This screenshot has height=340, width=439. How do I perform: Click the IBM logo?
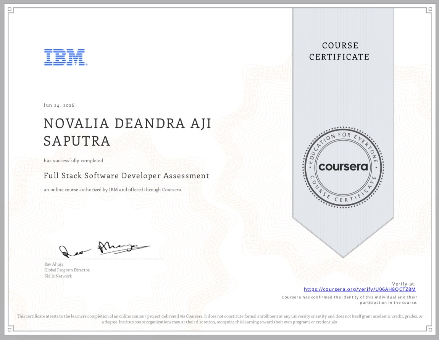pyautogui.click(x=66, y=57)
